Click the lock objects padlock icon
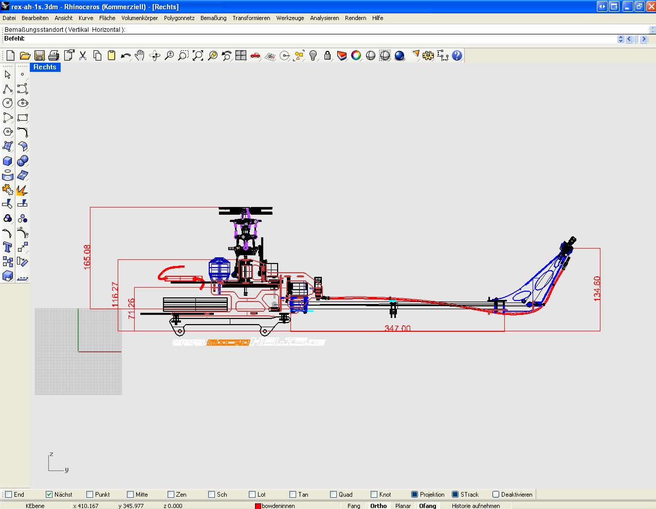This screenshot has width=656, height=509. click(327, 55)
